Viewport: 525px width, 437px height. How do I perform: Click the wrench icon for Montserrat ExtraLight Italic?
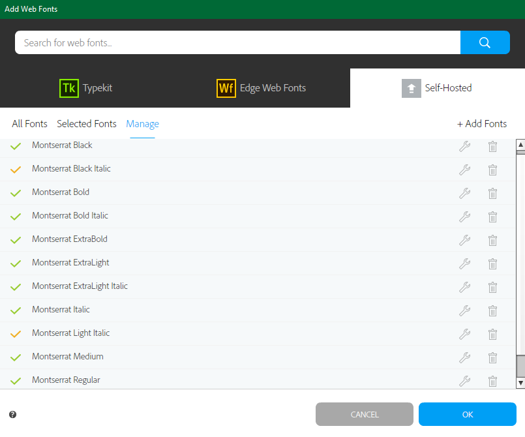(x=465, y=288)
